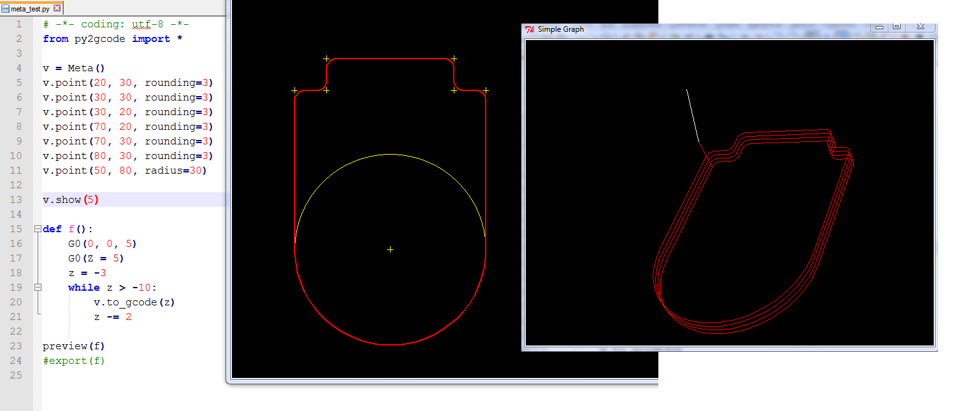Open the Tk feather icon menu of Simple Graph
Viewport: 956px width, 411px height.
[x=529, y=29]
